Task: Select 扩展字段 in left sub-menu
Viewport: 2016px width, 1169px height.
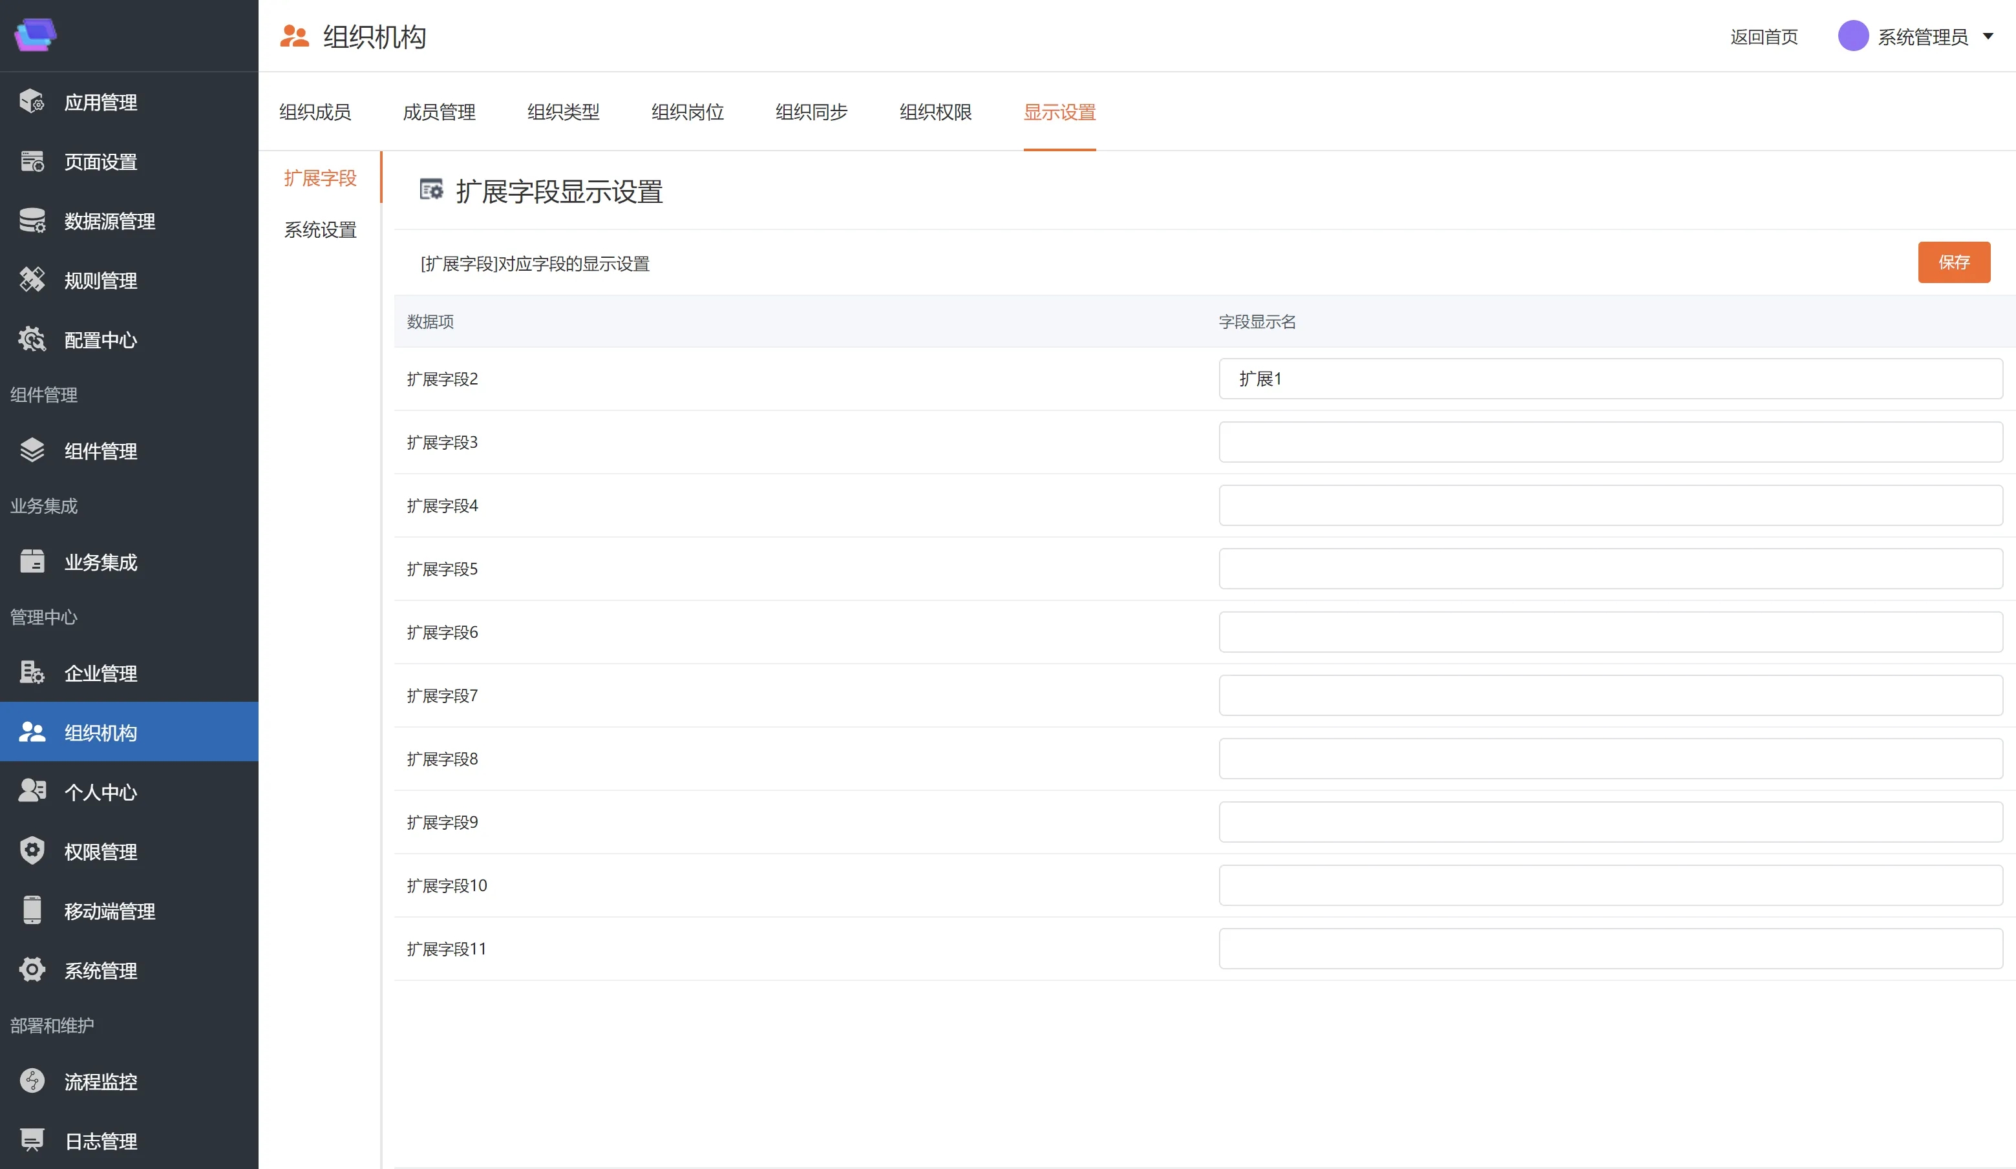Action: (x=320, y=178)
